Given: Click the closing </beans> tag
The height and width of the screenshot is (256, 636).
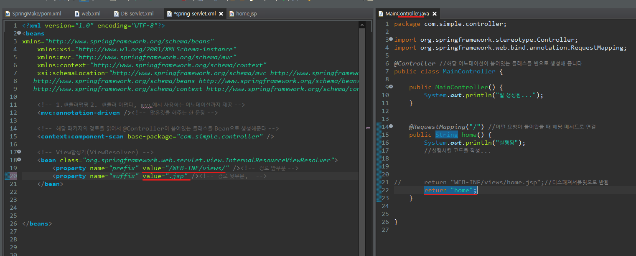Looking at the screenshot, I should [x=37, y=223].
